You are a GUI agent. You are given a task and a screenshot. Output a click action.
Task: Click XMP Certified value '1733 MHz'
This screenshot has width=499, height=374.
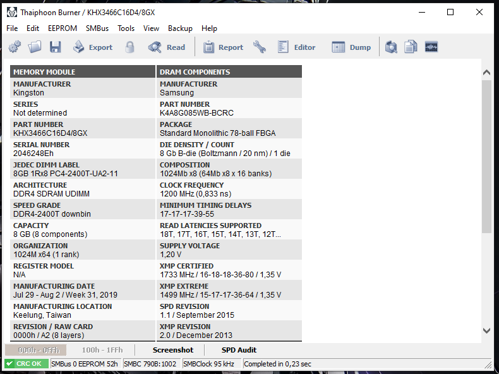pos(177,275)
